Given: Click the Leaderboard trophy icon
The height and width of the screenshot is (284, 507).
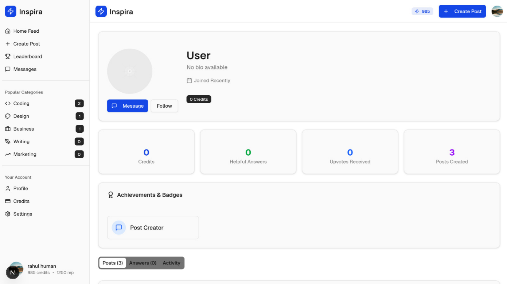Looking at the screenshot, I should point(8,57).
